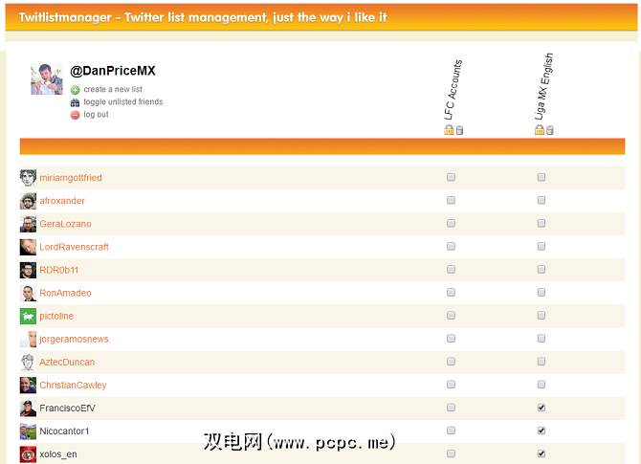Add GeraLozano to Liga MX English
The image size is (641, 464).
coord(542,223)
